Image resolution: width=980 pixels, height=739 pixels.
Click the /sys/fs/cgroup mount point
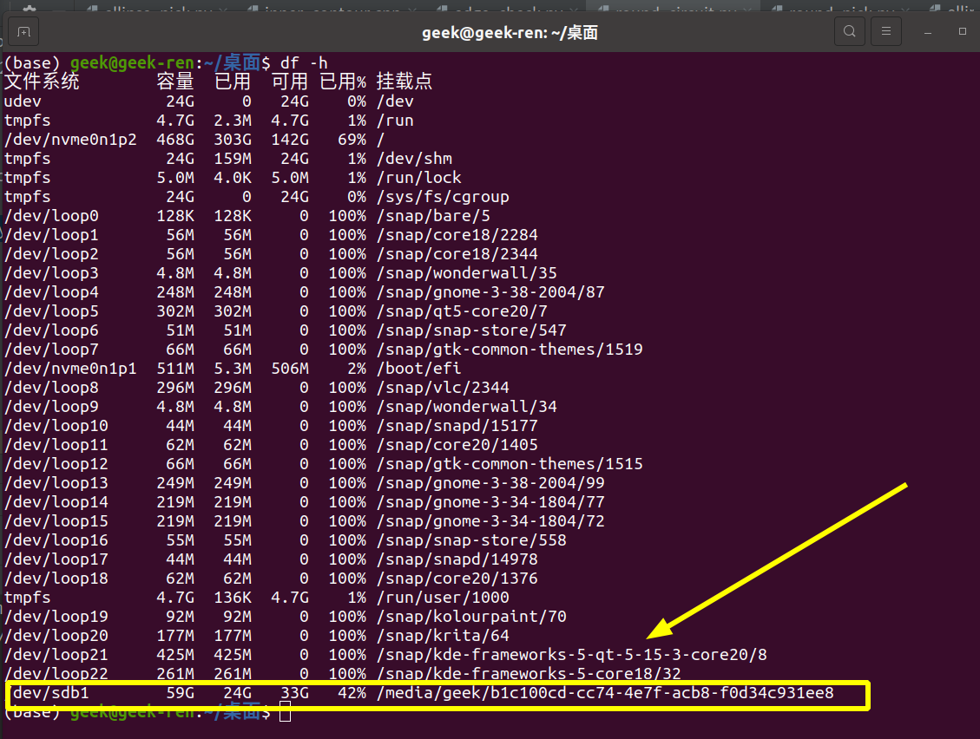tap(443, 197)
